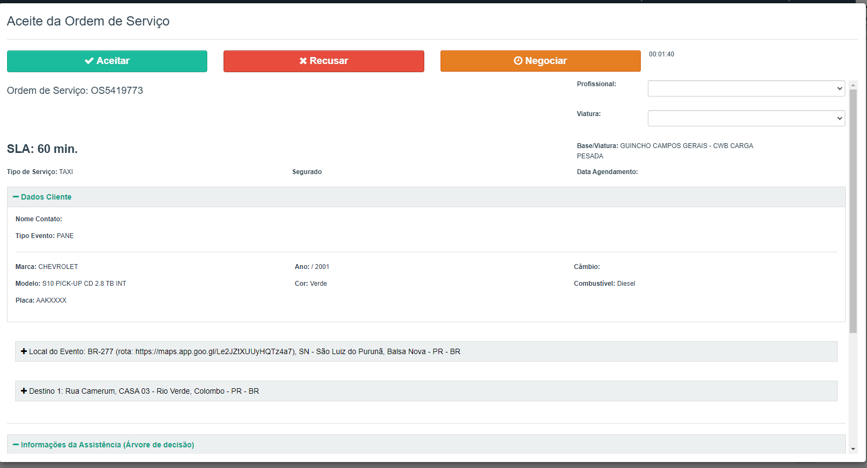
Task: Click the vertical scrollbar thumb
Action: pyautogui.click(x=853, y=211)
